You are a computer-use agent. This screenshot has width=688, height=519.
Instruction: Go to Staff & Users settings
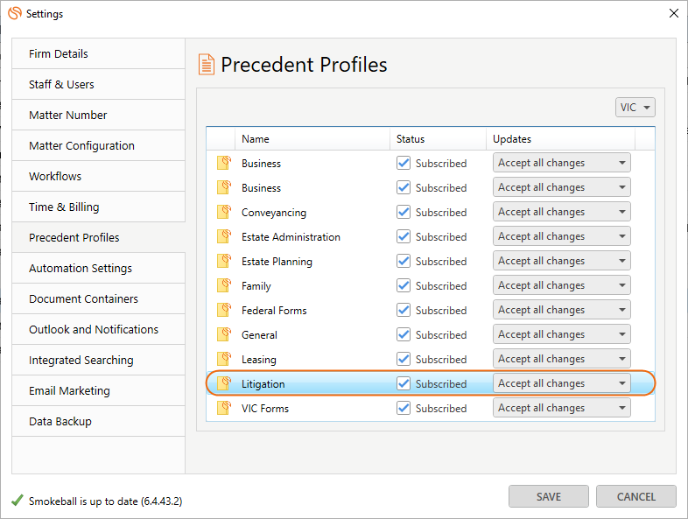click(98, 84)
